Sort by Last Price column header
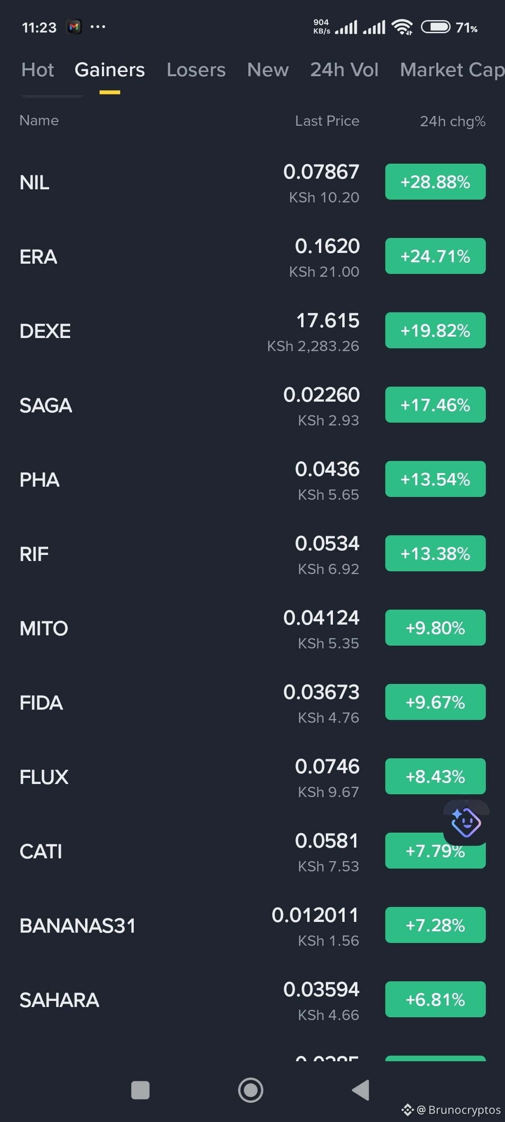The image size is (505, 1122). (327, 121)
